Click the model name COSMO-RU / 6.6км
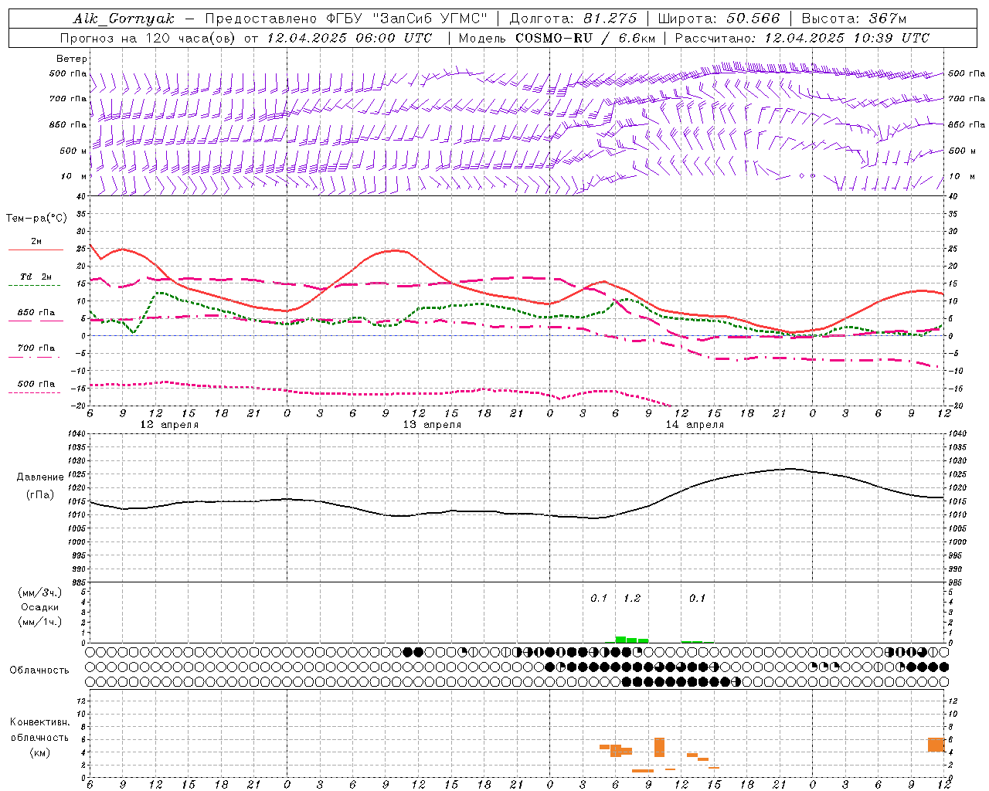Image resolution: width=989 pixels, height=791 pixels. pyautogui.click(x=585, y=38)
